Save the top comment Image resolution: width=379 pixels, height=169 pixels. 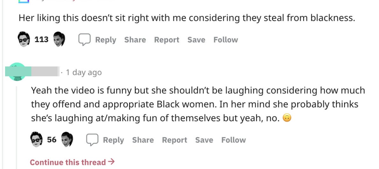tap(196, 40)
